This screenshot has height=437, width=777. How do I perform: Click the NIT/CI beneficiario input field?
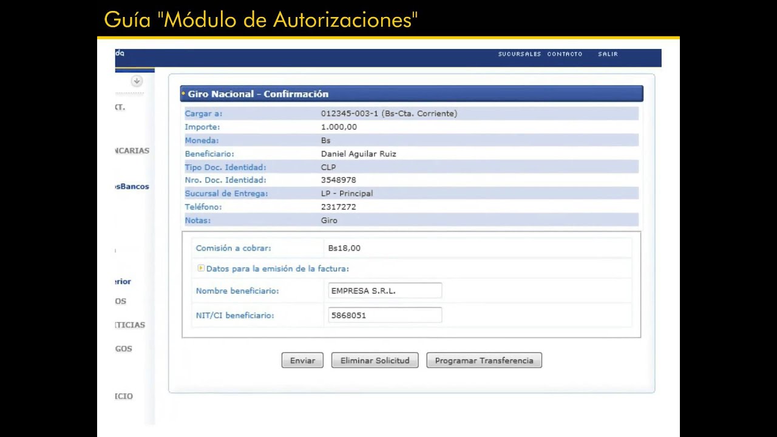coord(385,315)
